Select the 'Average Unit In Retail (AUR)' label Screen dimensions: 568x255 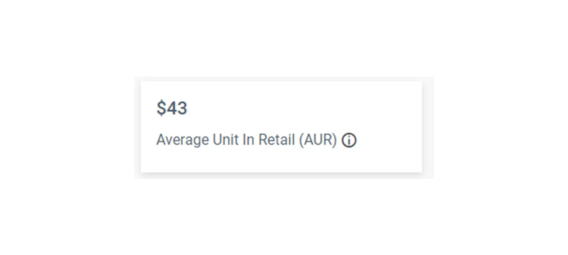246,140
